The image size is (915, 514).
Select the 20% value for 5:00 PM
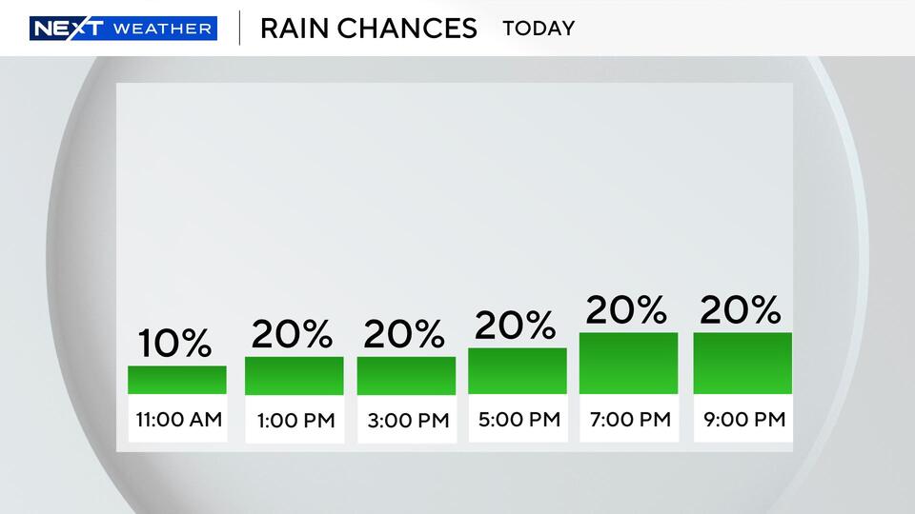click(x=515, y=326)
